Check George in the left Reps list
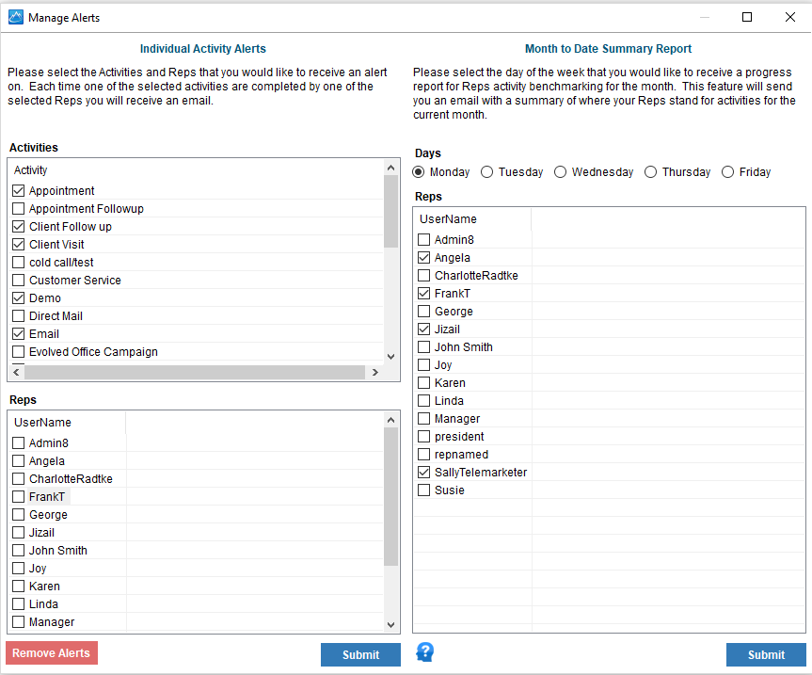 [x=19, y=514]
